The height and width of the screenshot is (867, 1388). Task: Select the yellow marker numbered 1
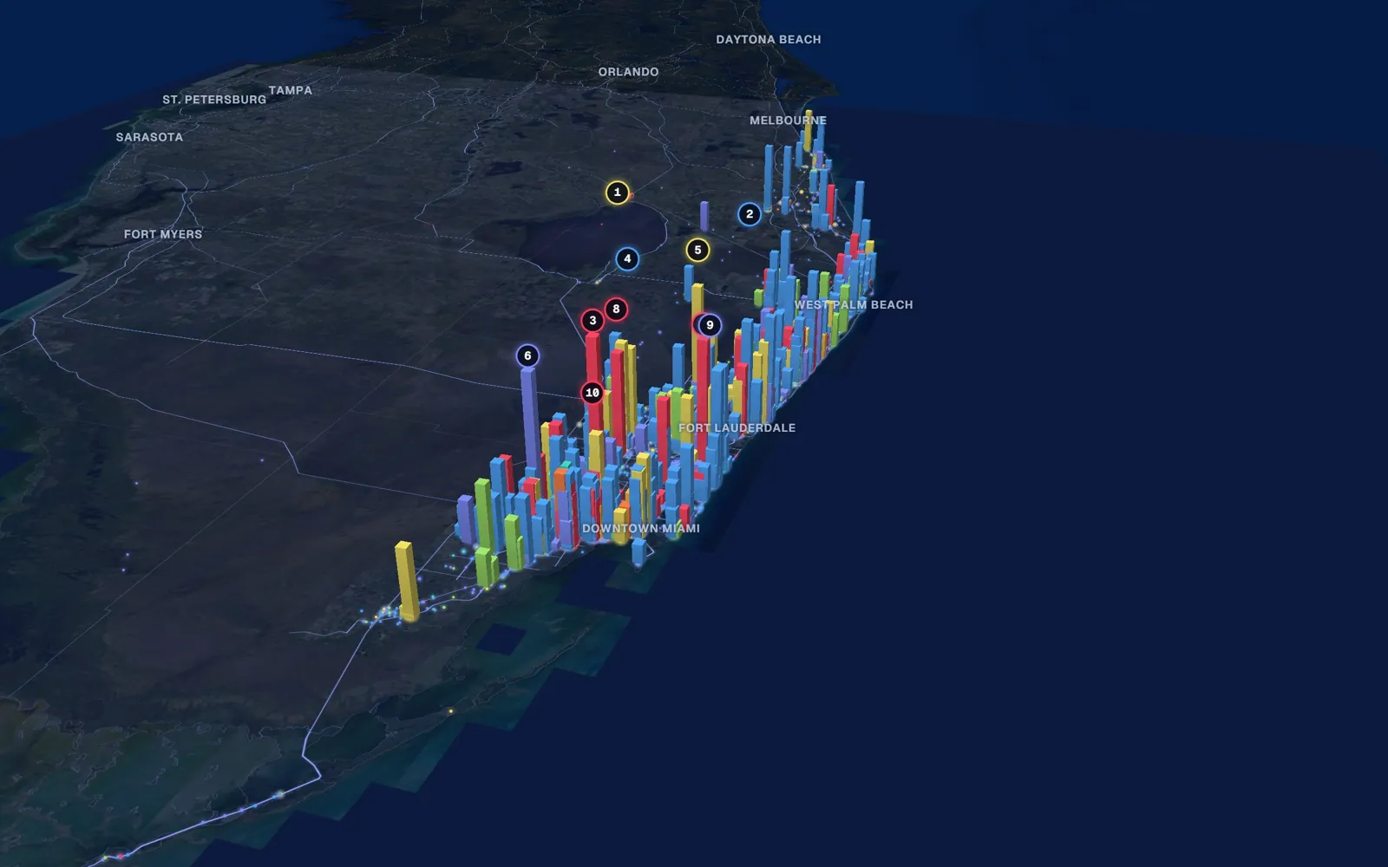617,192
